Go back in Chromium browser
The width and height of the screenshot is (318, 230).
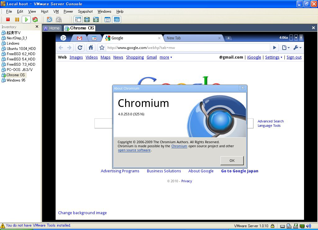coord(61,47)
